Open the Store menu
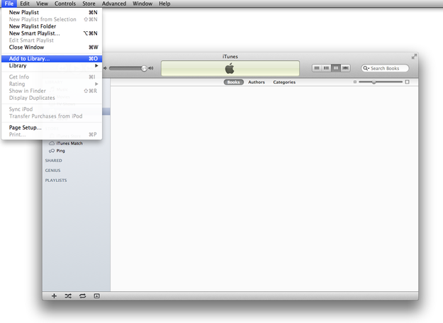Image resolution: width=443 pixels, height=323 pixels. [x=89, y=4]
